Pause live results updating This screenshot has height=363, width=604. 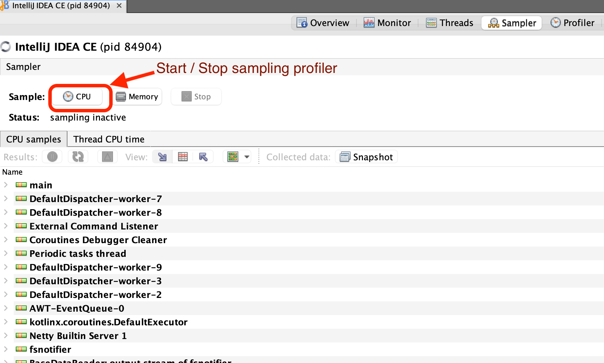pos(52,157)
